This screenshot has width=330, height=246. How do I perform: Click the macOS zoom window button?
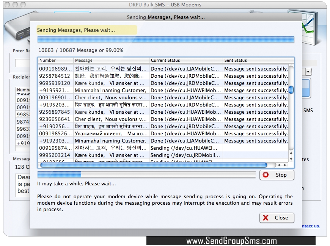23,5
